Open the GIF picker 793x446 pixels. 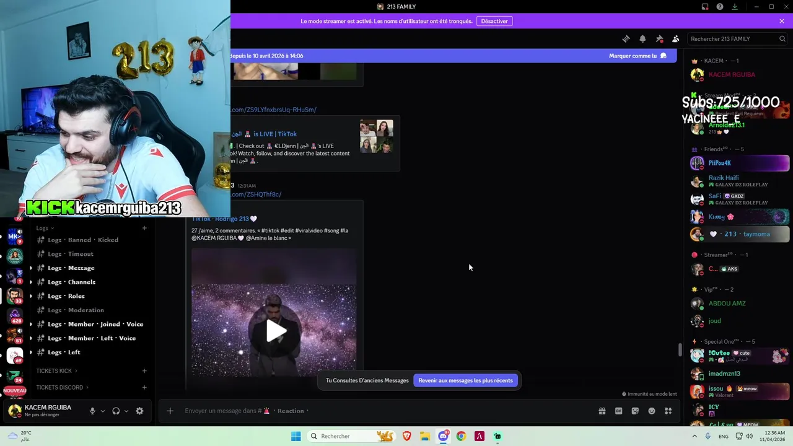(x=618, y=411)
